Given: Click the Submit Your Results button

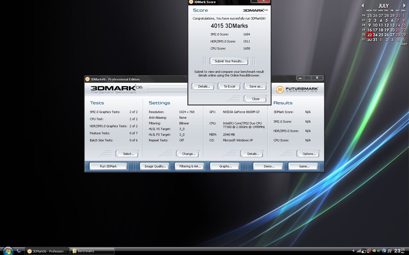Looking at the screenshot, I should (229, 61).
